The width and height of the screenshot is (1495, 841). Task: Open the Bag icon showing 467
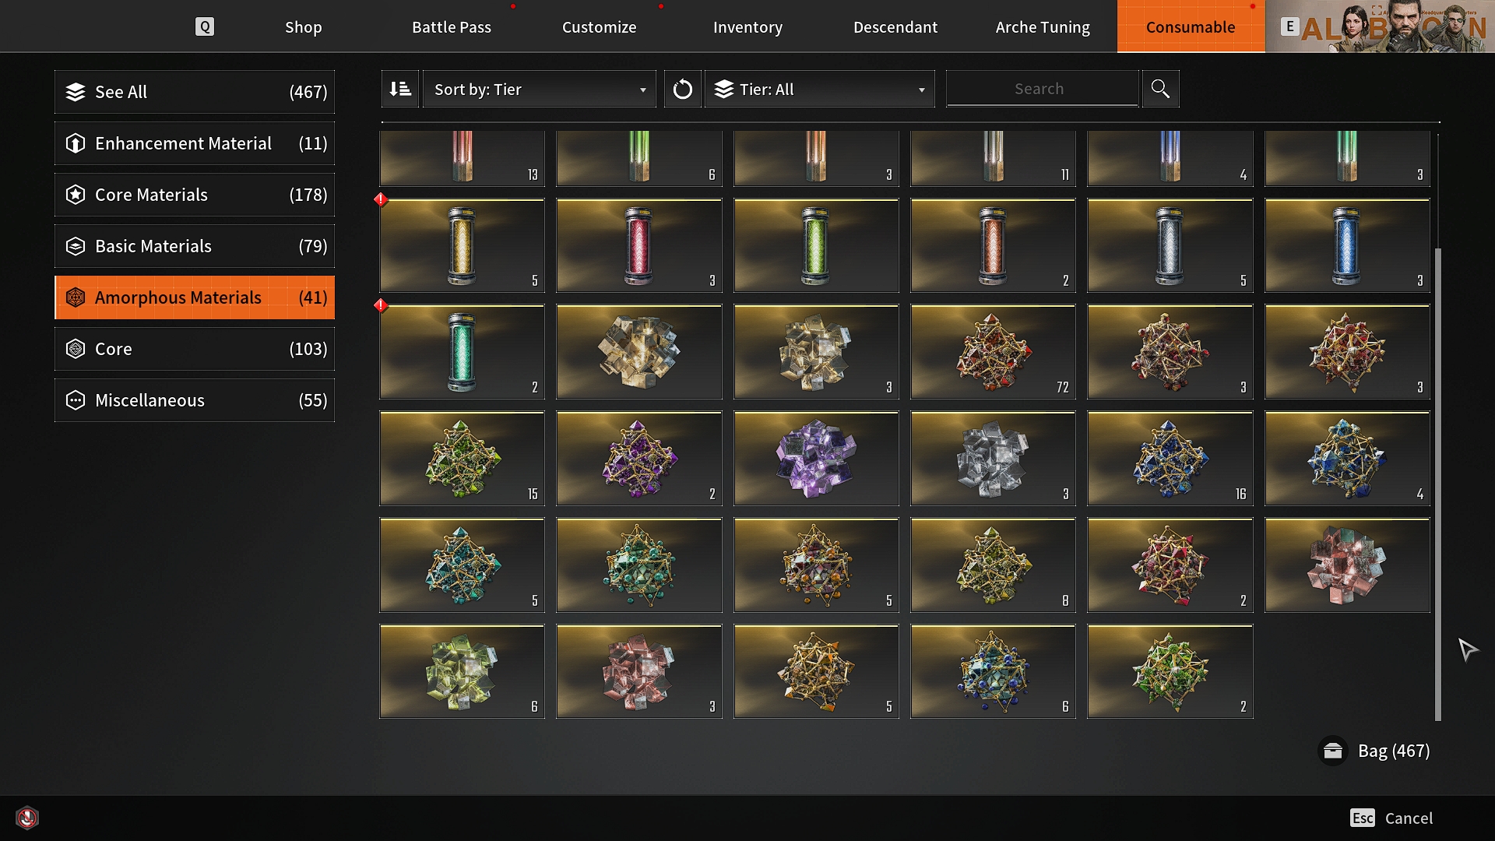[1332, 751]
